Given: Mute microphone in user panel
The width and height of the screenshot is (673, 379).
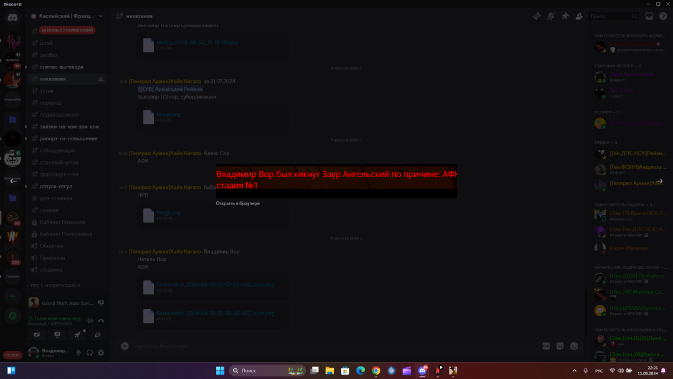Looking at the screenshot, I should (79, 353).
